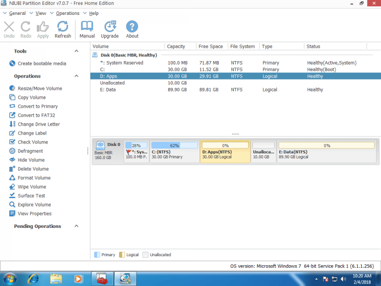Select Create bootable media
Screen dimensions: 381x286
(x=38, y=64)
